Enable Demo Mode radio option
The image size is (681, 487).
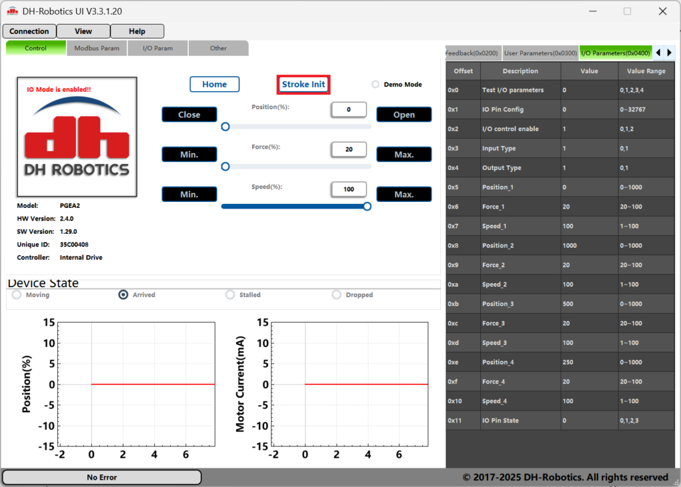[375, 84]
